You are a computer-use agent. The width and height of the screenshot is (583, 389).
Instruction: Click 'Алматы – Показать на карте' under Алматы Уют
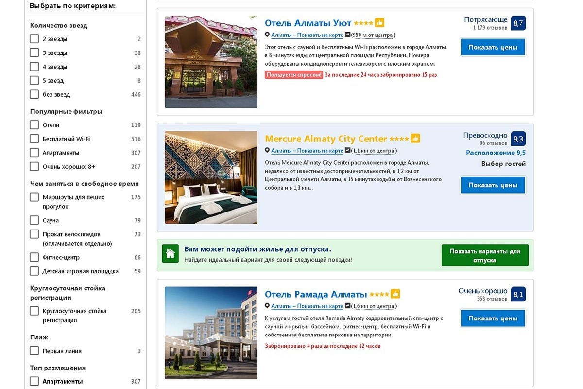click(x=307, y=35)
